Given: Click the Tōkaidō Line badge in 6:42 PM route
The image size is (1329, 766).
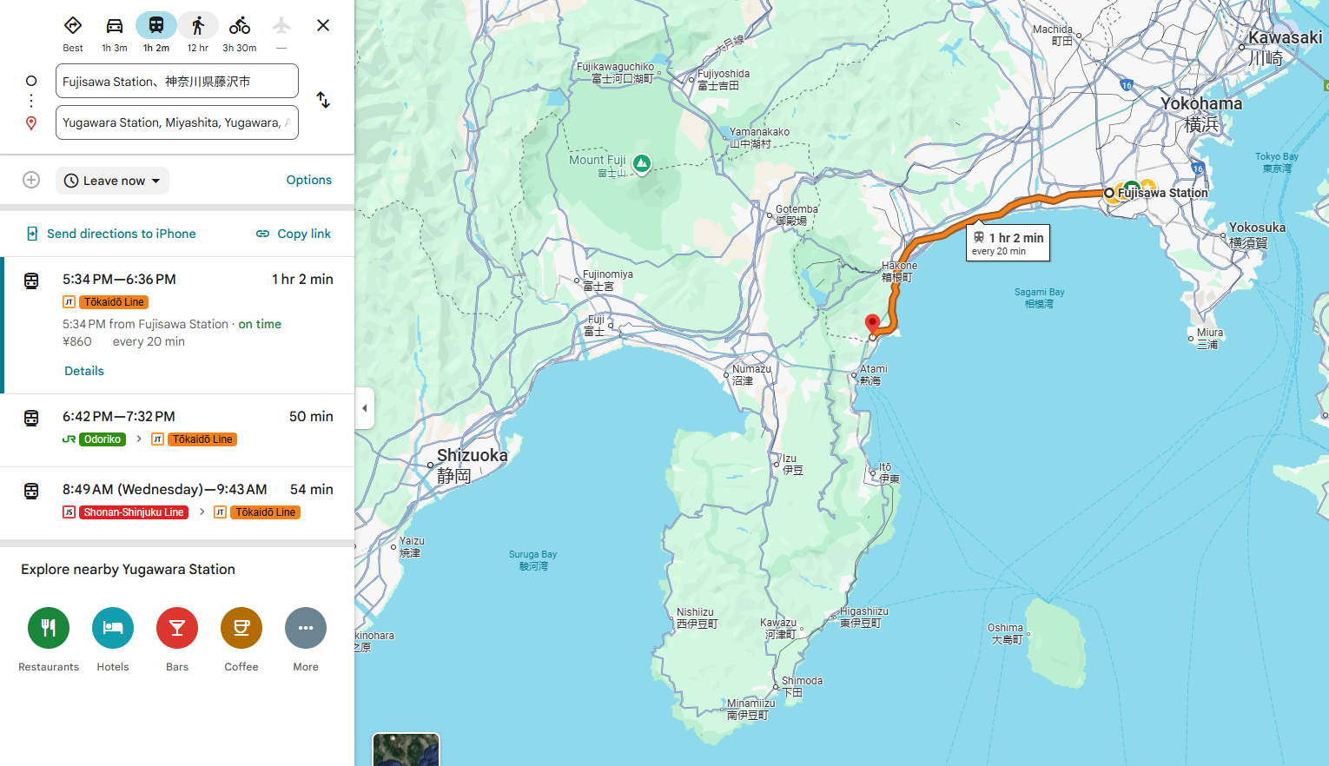Looking at the screenshot, I should [x=202, y=439].
